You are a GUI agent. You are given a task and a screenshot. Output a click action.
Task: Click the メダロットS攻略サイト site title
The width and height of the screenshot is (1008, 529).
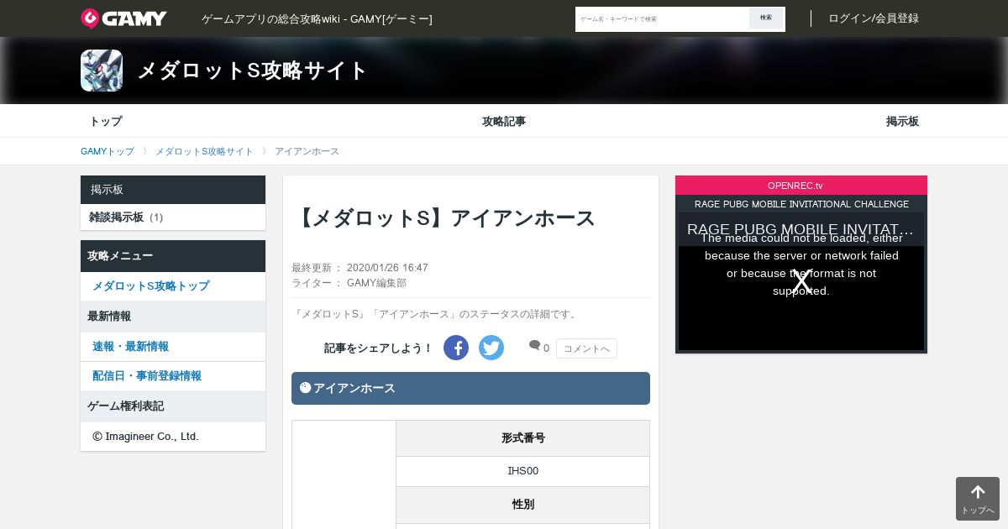coord(253,71)
